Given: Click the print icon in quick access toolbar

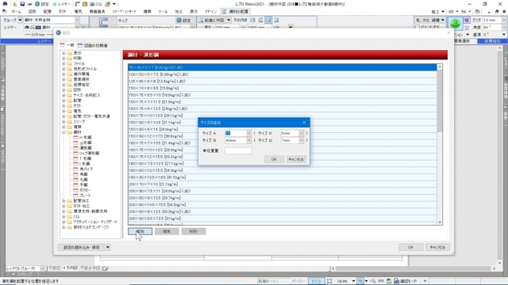Looking at the screenshot, I should point(29,4).
